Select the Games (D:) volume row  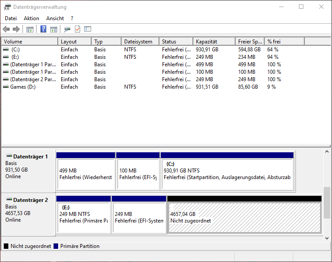coord(153,87)
